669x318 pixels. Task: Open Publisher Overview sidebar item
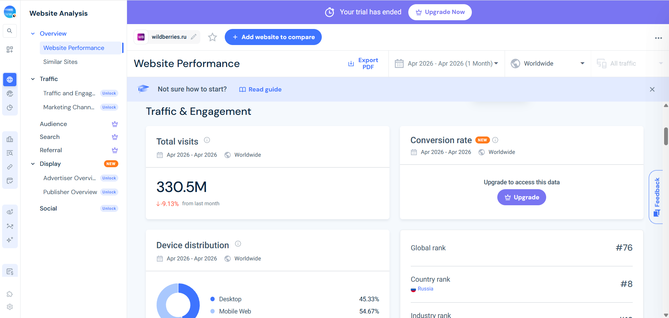pyautogui.click(x=70, y=192)
